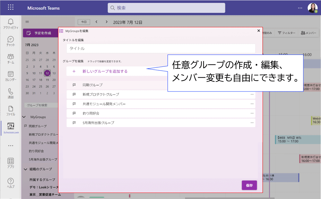Click the Microsoft Teams search box

tap(166, 8)
